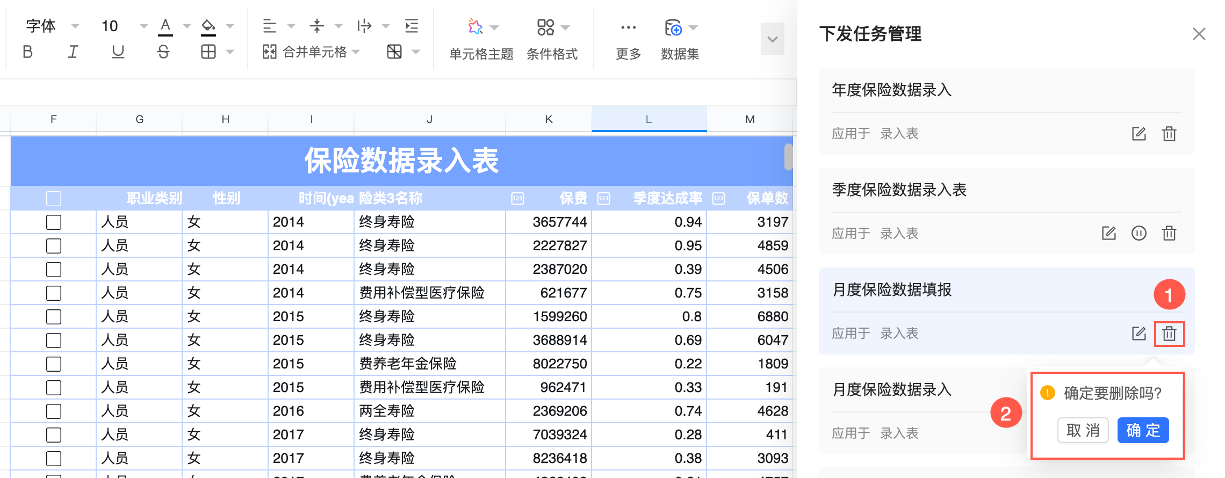Open the font size 10 dropdown
This screenshot has width=1225, height=478.
pos(124,26)
